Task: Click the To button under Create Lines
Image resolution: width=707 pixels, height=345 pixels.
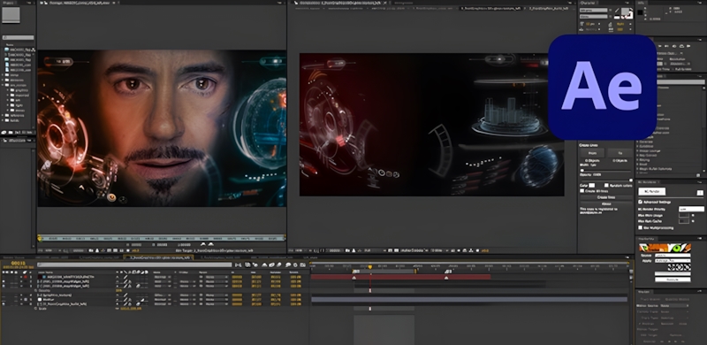Action: tap(620, 153)
